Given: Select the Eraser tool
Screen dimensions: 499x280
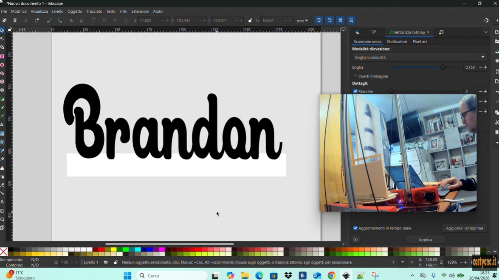Looking at the screenshot, I should tap(2, 185).
